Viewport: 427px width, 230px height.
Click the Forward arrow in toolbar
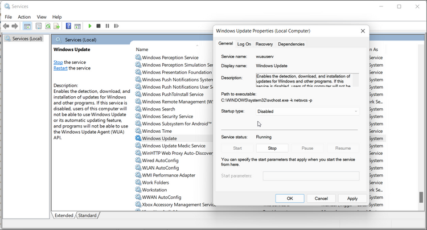[14, 26]
